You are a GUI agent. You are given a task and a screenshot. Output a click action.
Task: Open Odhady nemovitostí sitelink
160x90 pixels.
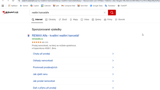tap(43, 60)
